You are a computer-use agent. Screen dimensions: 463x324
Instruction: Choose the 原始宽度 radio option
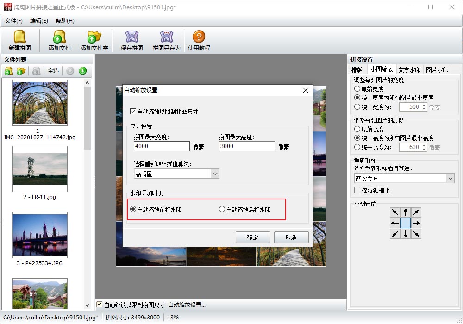357,89
